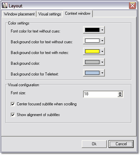Click the yellow notes background swatch
The height and width of the screenshot is (155, 140).
(92, 51)
